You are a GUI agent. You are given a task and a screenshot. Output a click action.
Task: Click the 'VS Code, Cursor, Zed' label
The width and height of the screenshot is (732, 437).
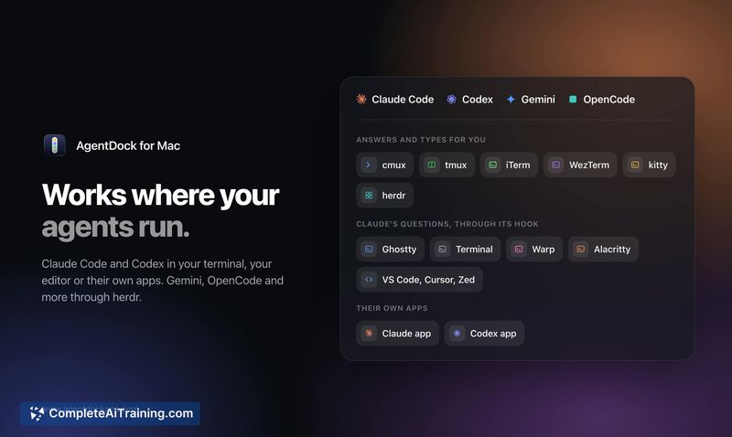pos(428,280)
